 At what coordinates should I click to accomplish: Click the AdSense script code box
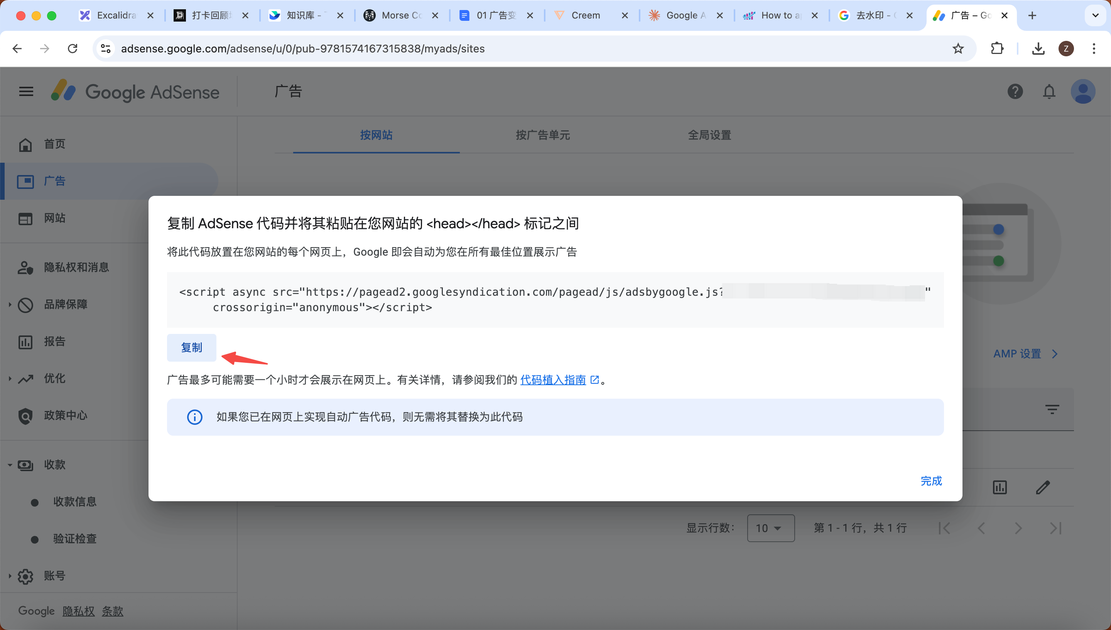point(555,300)
